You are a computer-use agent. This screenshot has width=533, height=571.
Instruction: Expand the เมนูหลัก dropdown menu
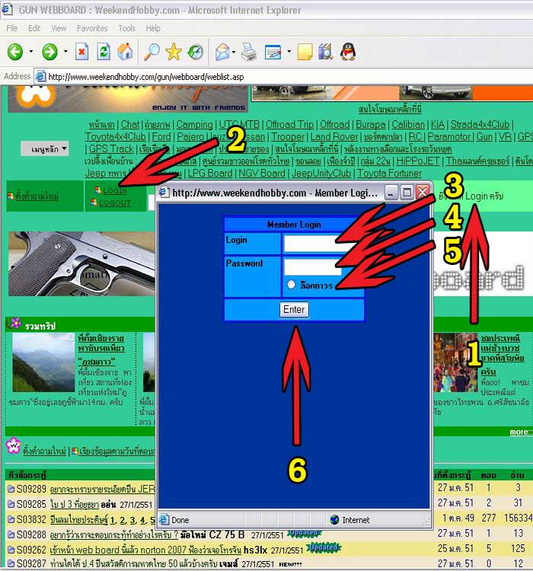[44, 149]
